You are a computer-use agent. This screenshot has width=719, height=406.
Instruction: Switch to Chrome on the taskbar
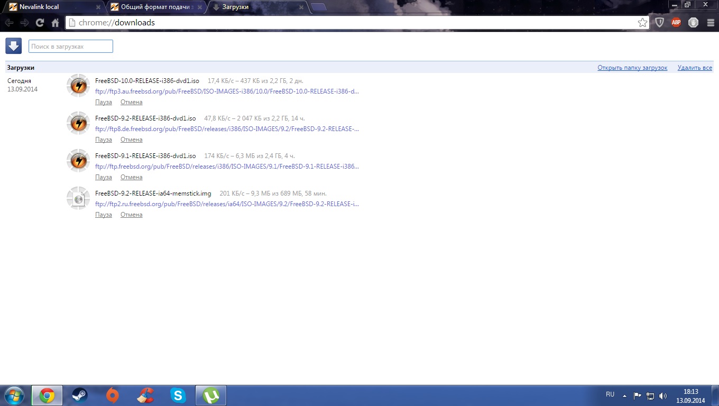tap(47, 395)
